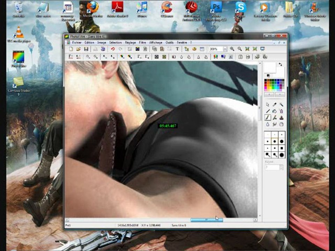Viewport: 335px width, 251px height.
Task: Open VLC media player desktop shortcut
Action: click(19, 35)
